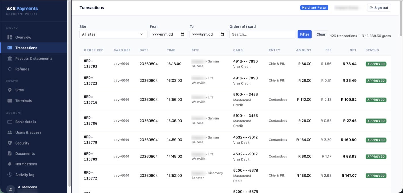This screenshot has height=193, width=403.
Task: Click fee R 2.93
Action: coord(326,176)
